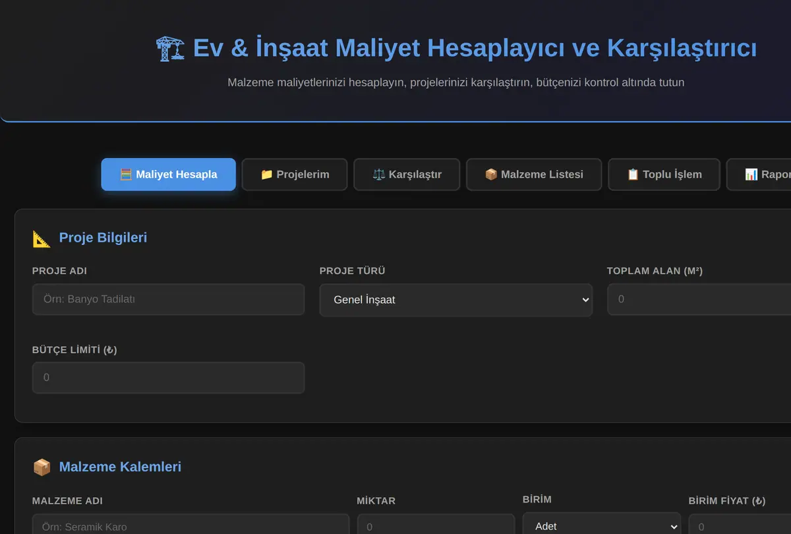Screen dimensions: 791x534
Task: Open the Maliyet Hesapla tab
Action: pyautogui.click(x=168, y=174)
